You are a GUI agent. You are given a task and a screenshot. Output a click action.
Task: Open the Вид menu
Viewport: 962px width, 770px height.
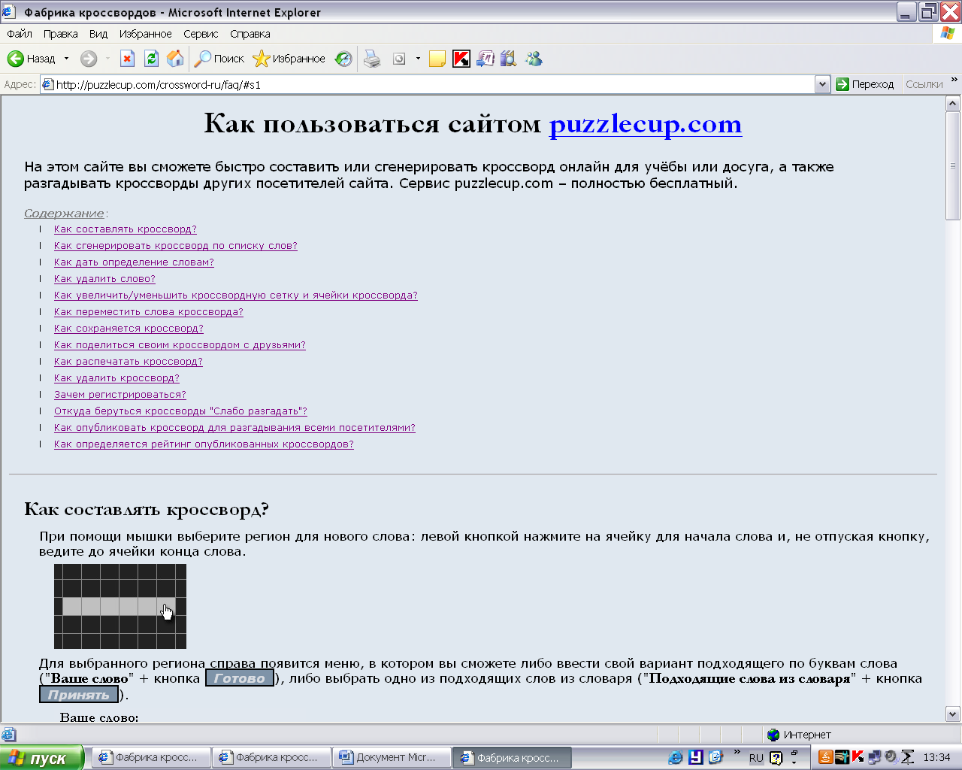(98, 34)
